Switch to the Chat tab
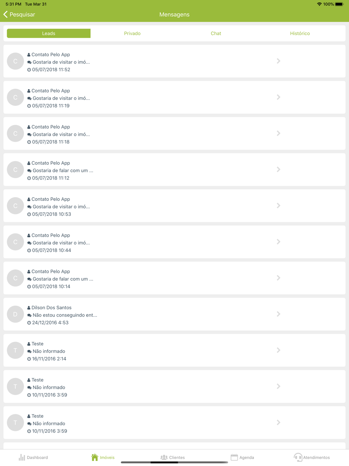The width and height of the screenshot is (349, 466). (x=216, y=34)
